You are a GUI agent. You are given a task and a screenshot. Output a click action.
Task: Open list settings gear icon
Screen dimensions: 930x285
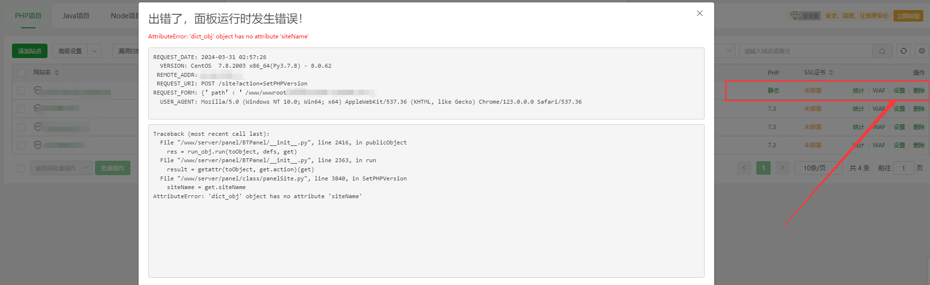tap(922, 51)
